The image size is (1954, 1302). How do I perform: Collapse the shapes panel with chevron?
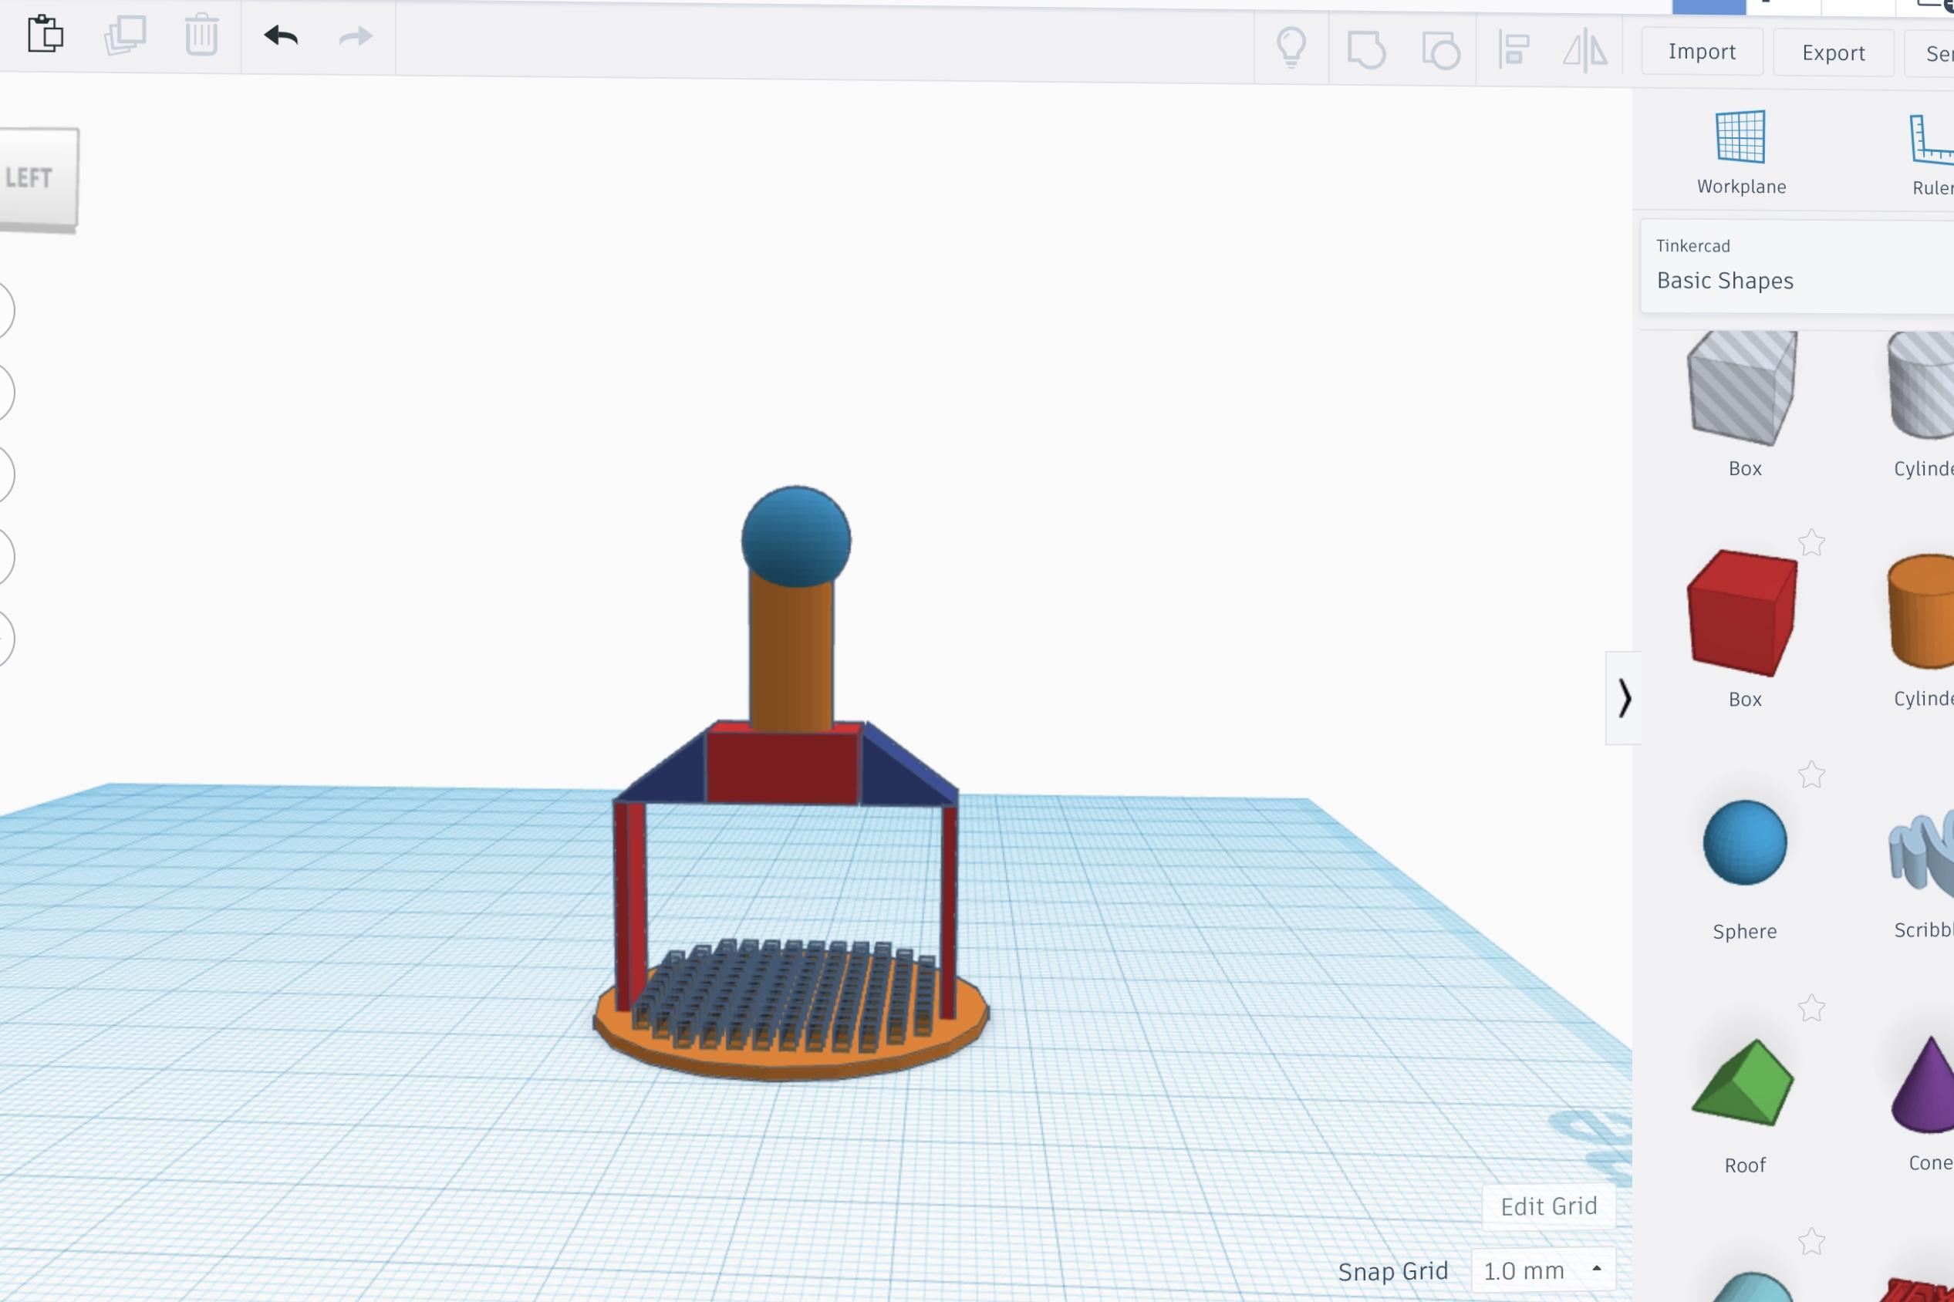pyautogui.click(x=1625, y=697)
